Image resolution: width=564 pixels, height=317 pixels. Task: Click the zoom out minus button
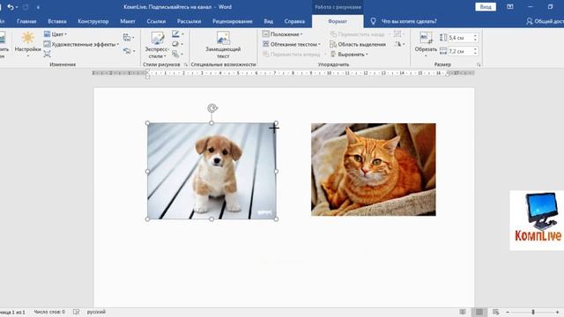[508, 312]
